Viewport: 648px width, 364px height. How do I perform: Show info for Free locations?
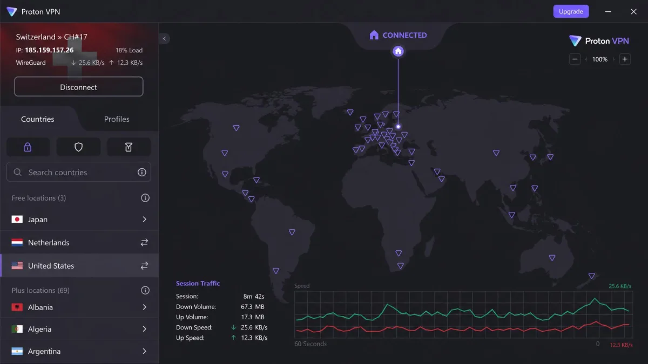(x=145, y=198)
